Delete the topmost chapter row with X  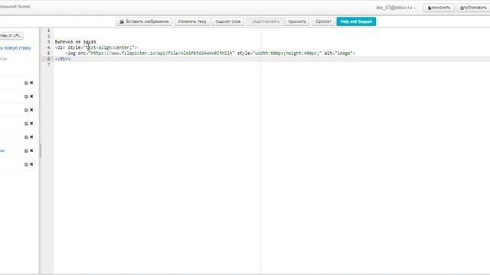point(31,82)
